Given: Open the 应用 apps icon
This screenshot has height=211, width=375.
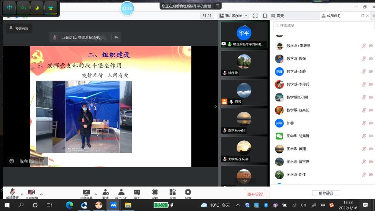Looking at the screenshot, I should (172, 193).
